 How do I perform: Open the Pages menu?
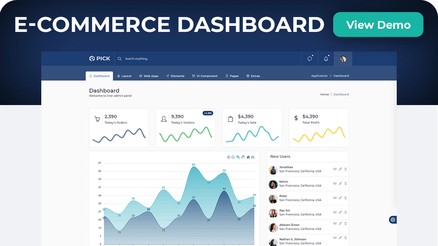coord(232,76)
